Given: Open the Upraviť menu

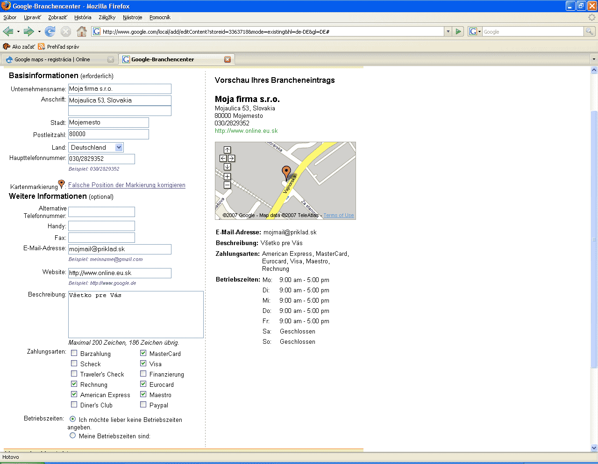Looking at the screenshot, I should pyautogui.click(x=32, y=17).
